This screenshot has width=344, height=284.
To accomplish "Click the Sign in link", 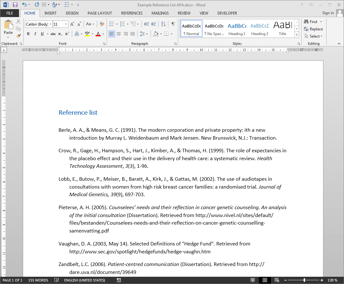I will pyautogui.click(x=328, y=13).
